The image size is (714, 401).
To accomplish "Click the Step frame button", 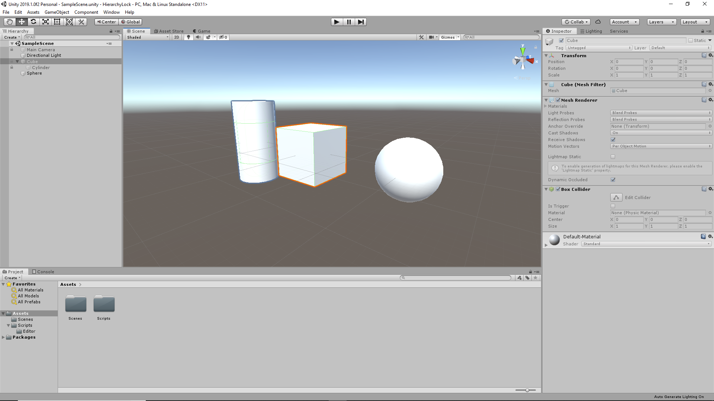I will coord(361,22).
